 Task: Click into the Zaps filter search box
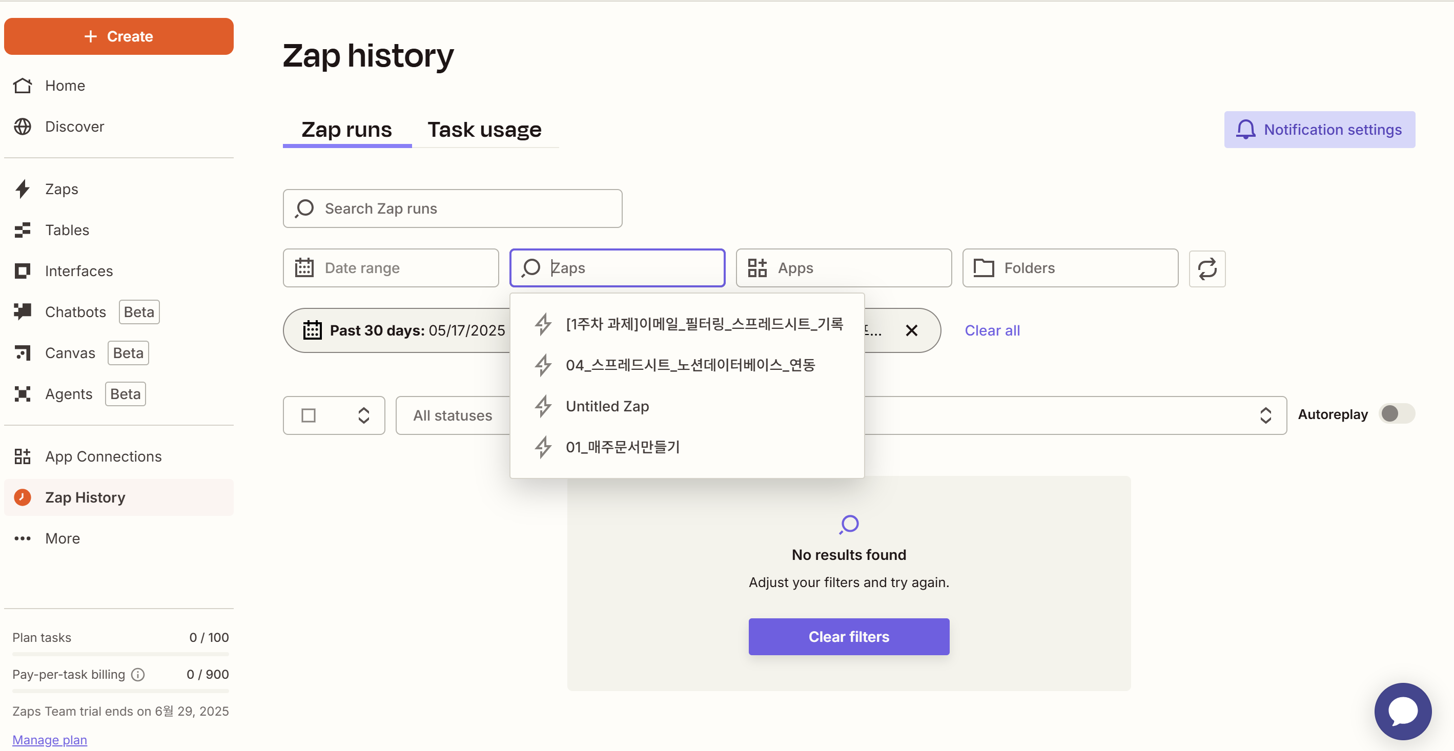click(617, 268)
